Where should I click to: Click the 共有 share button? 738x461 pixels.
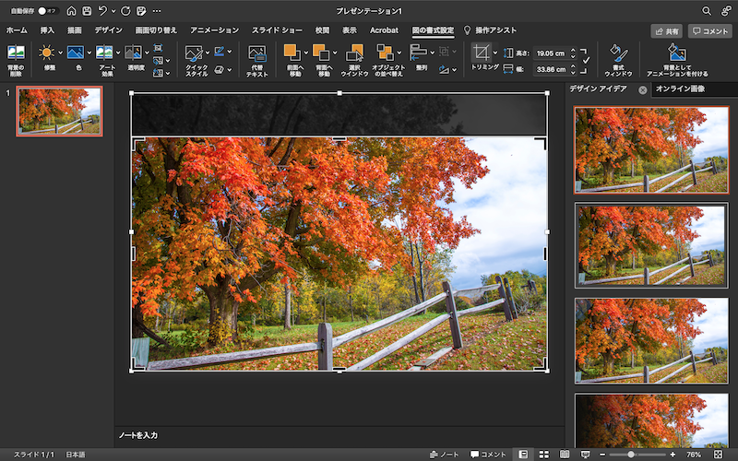666,30
